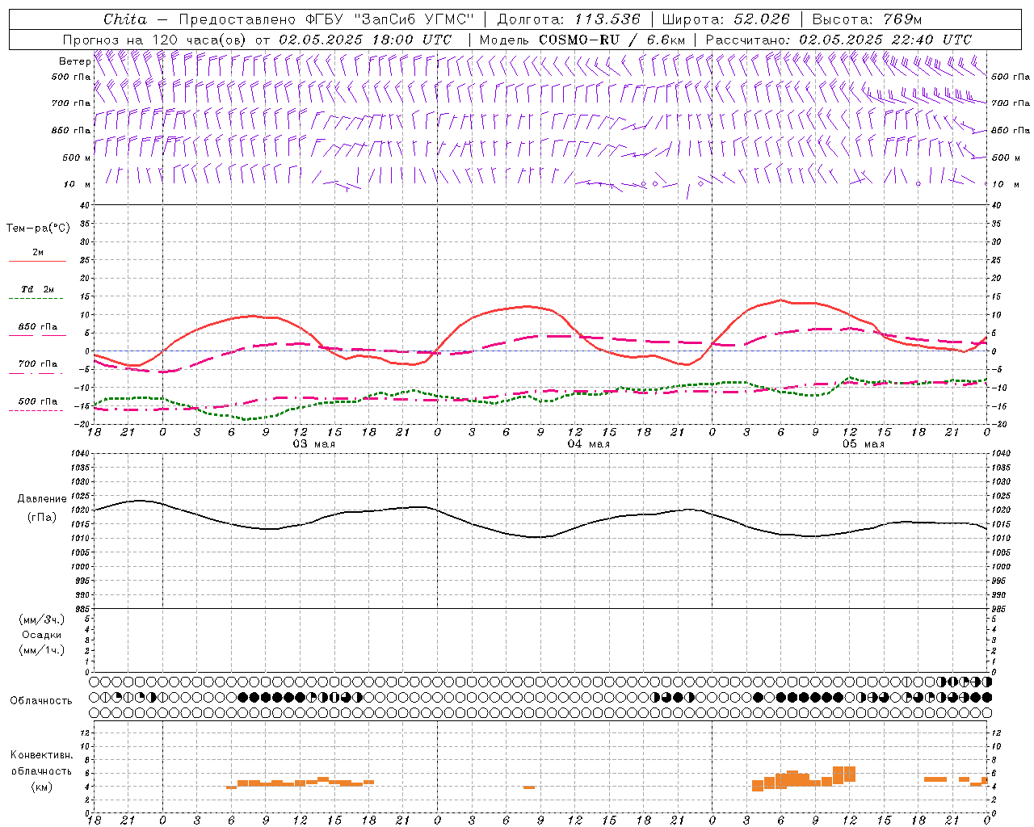Click the "Td 2м" dew point legend entry

(x=38, y=289)
